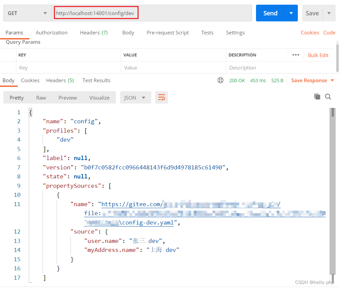Open response Headers (5) tab
The height and width of the screenshot is (288, 339).
click(x=60, y=80)
